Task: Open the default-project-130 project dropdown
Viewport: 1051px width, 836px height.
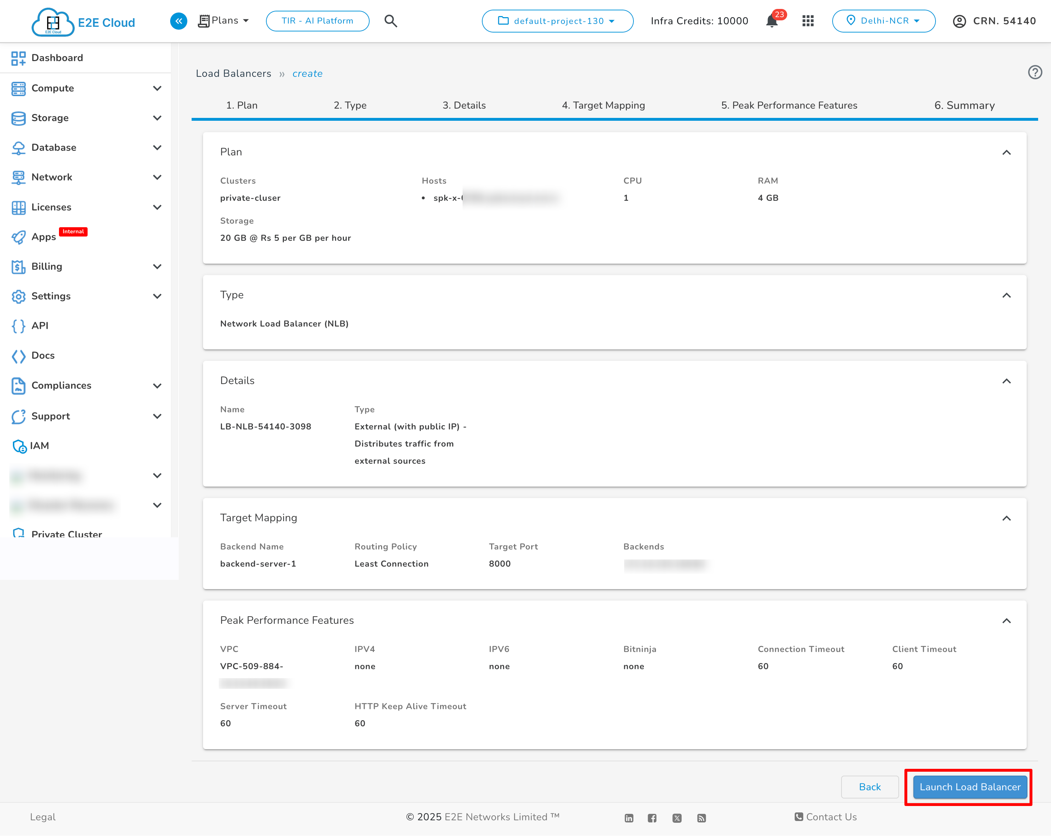Action: click(558, 21)
